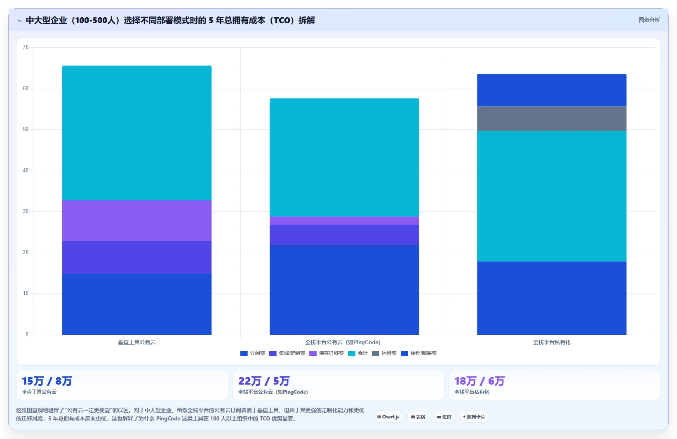
Task: Click the 全栈平台私有化 caption in the third card
Action: [472, 392]
